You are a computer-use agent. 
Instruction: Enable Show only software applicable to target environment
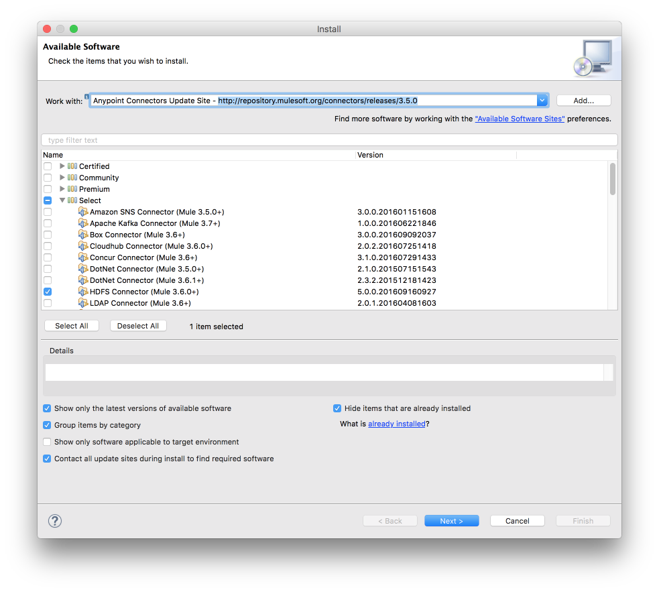[47, 442]
